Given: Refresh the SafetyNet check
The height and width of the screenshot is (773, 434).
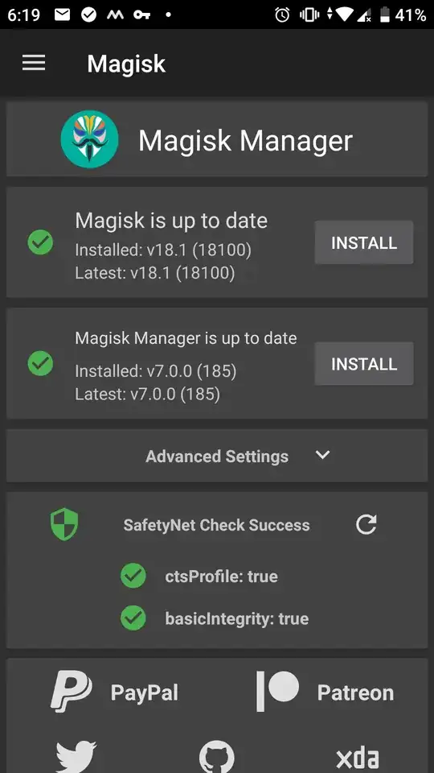Looking at the screenshot, I should (366, 524).
